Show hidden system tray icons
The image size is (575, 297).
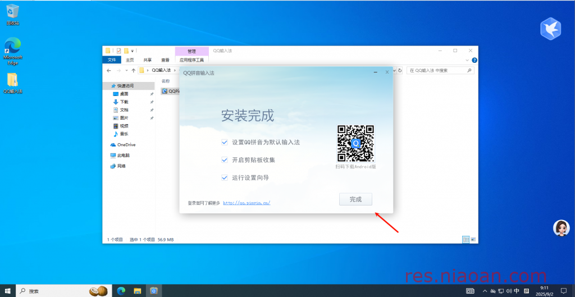click(x=485, y=291)
